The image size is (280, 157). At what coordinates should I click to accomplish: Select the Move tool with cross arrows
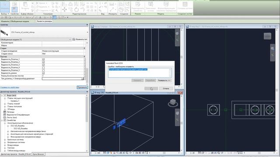click(x=64, y=9)
